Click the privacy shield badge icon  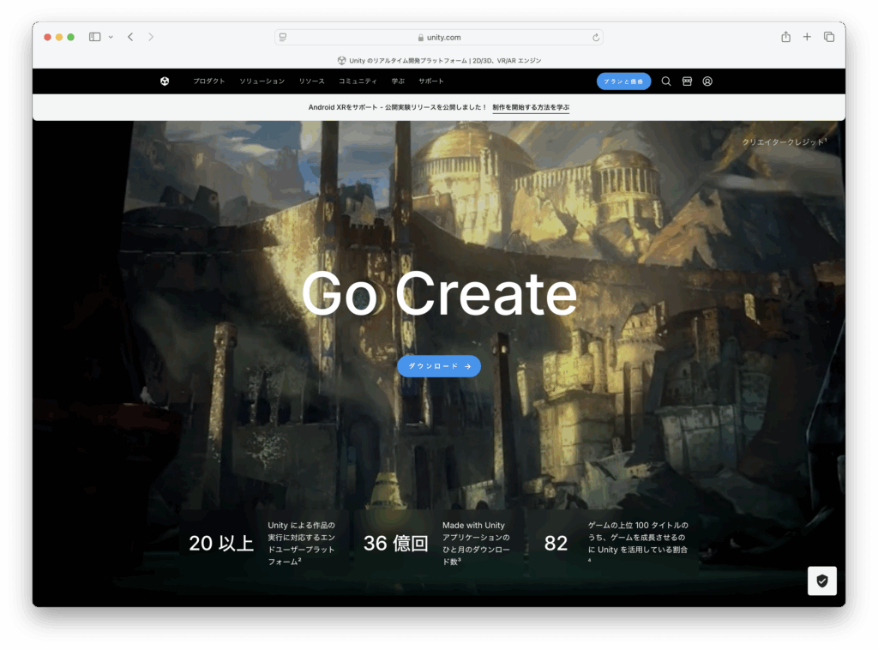(821, 581)
